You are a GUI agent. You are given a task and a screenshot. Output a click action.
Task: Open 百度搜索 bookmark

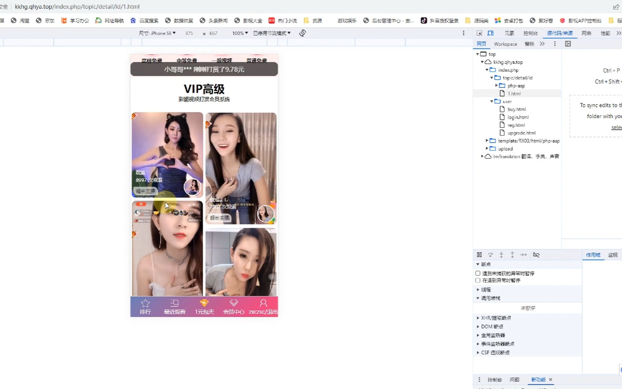pos(144,21)
